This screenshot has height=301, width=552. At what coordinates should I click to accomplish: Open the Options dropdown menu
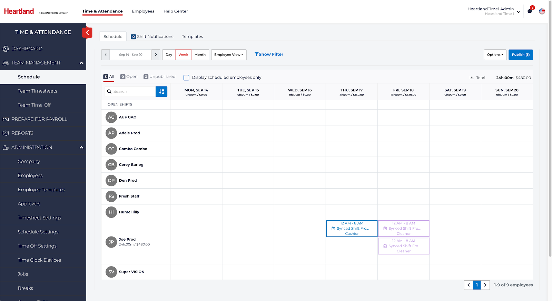point(495,55)
